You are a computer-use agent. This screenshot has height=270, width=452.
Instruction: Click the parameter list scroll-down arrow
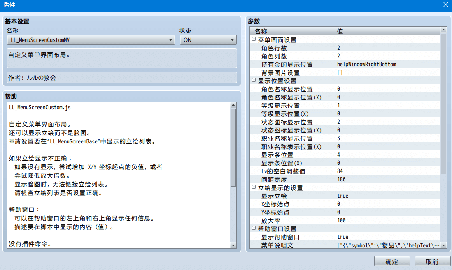[444, 245]
